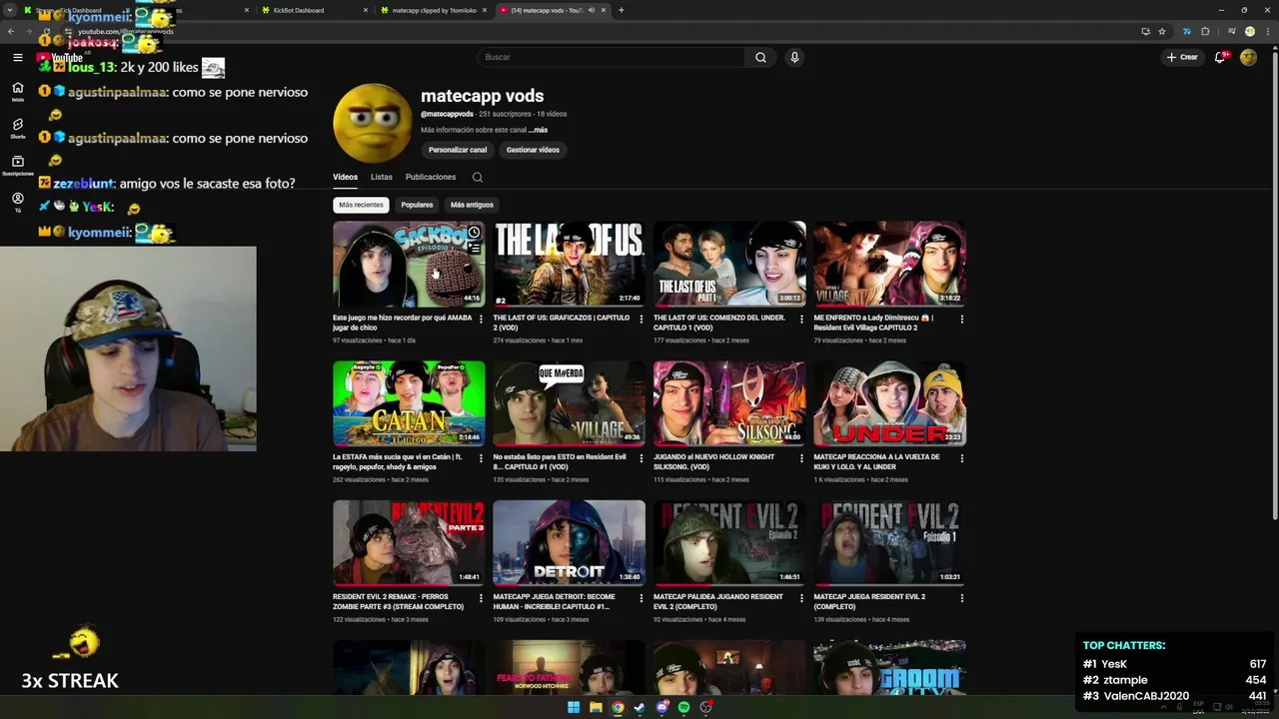The height and width of the screenshot is (719, 1279).
Task: Add Sackboy video to watch later
Action: pos(474,233)
